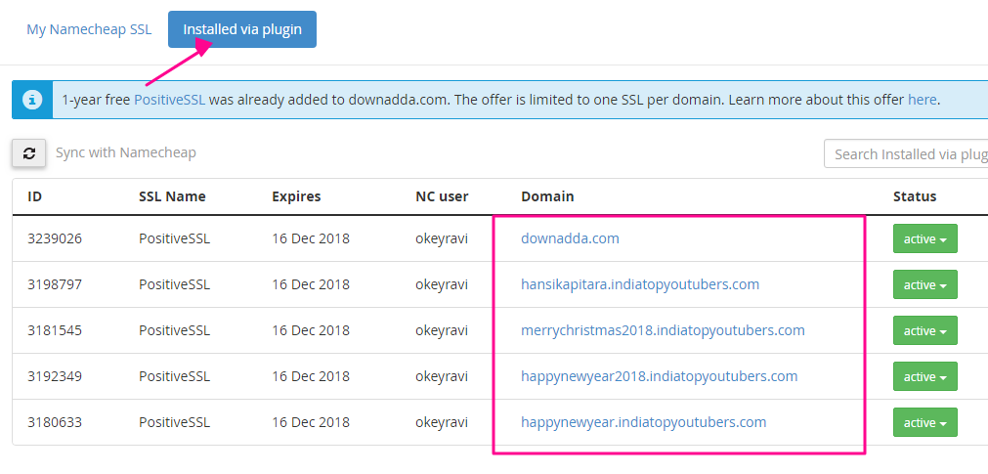Sort by the NC user column header
The image size is (988, 474).
(x=442, y=196)
